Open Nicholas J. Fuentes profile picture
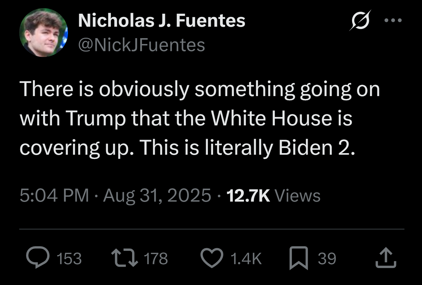 [x=44, y=33]
